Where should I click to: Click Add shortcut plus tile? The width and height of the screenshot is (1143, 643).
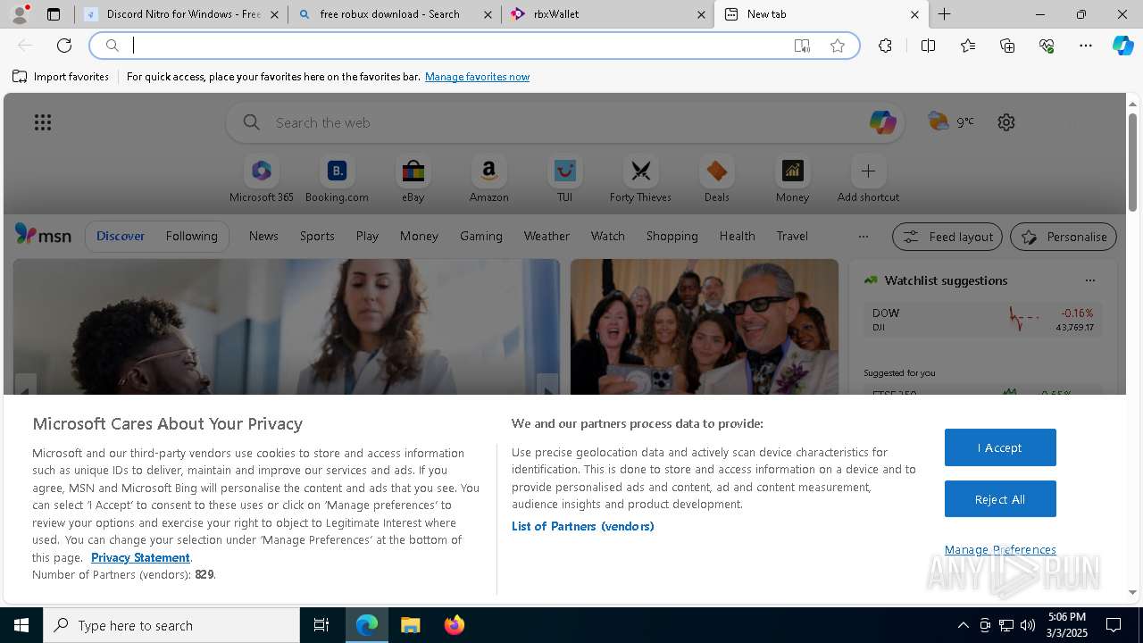[x=868, y=180]
